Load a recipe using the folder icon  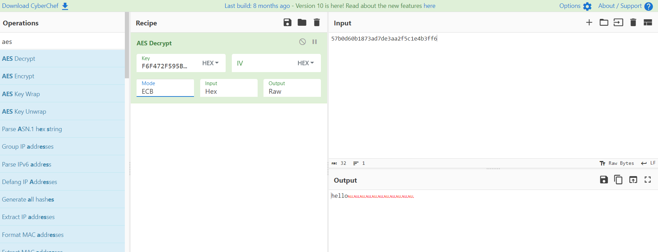pyautogui.click(x=302, y=23)
